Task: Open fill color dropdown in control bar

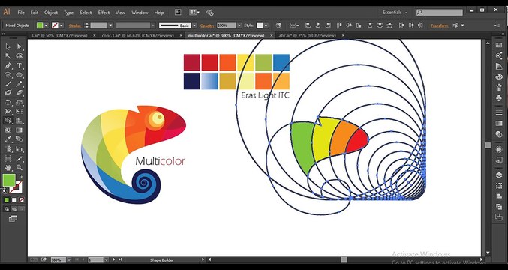Action: click(46, 25)
